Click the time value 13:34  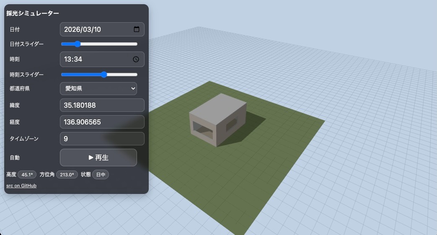pos(73,59)
